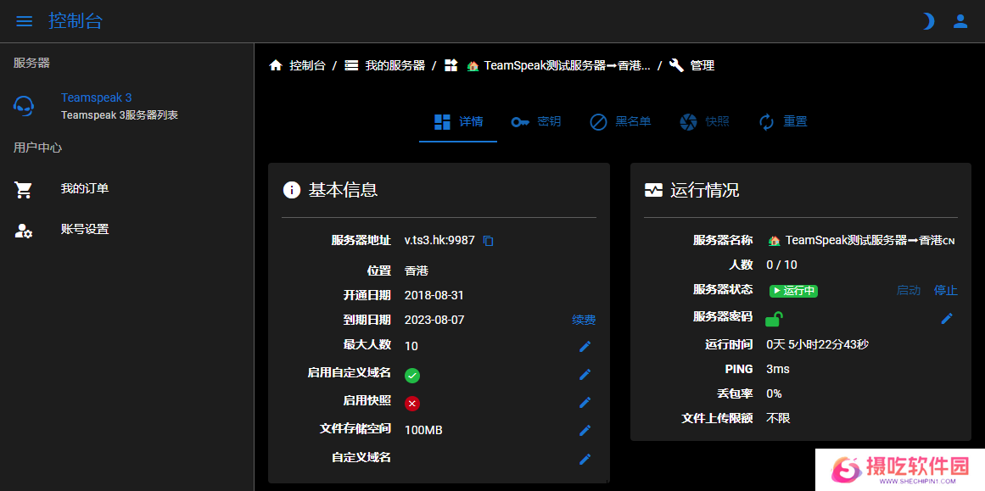The height and width of the screenshot is (491, 985).
Task: Click the server name in 运行情况 panel
Action: pos(861,241)
